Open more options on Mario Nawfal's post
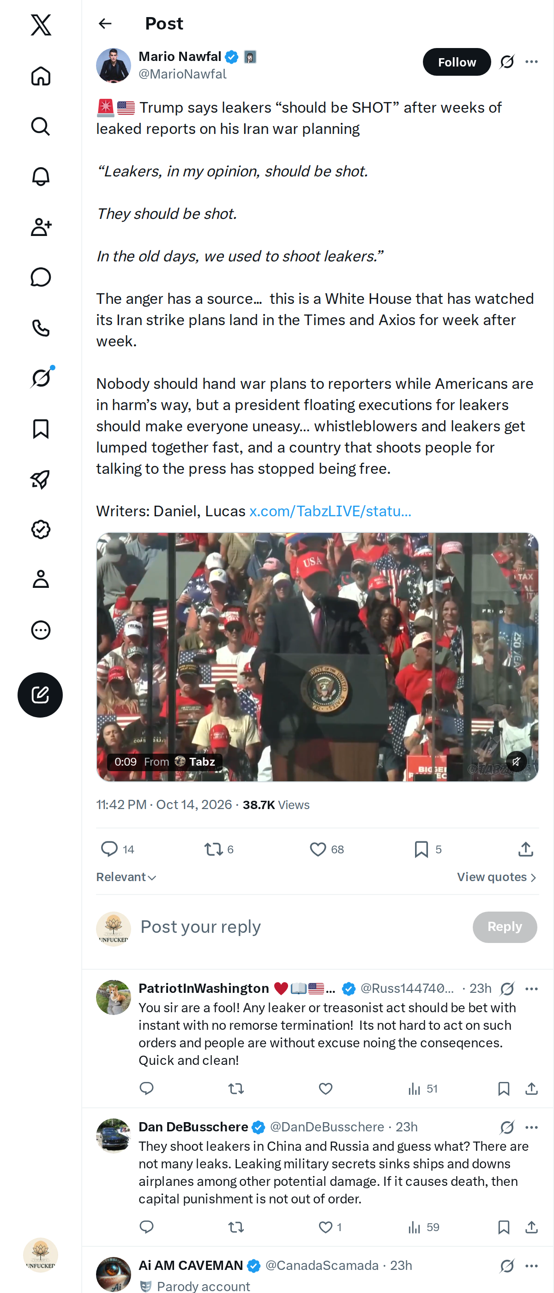The width and height of the screenshot is (554, 1293). coord(531,62)
